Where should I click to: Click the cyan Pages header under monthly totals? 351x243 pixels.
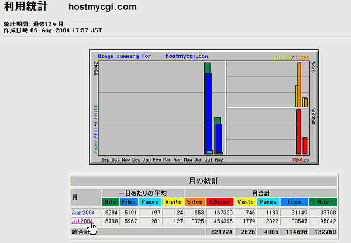[268, 202]
